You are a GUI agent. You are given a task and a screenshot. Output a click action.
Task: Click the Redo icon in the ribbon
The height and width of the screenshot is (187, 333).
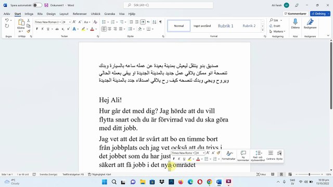tap(7, 26)
